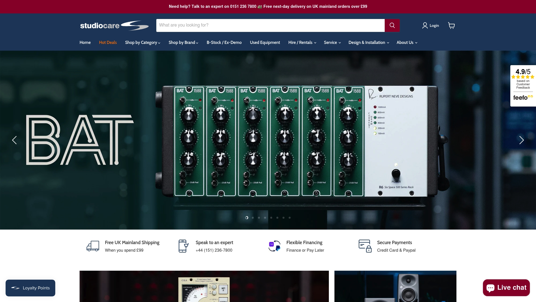This screenshot has width=536, height=302.
Task: Expand Hire / Rentals menu
Action: [x=302, y=43]
